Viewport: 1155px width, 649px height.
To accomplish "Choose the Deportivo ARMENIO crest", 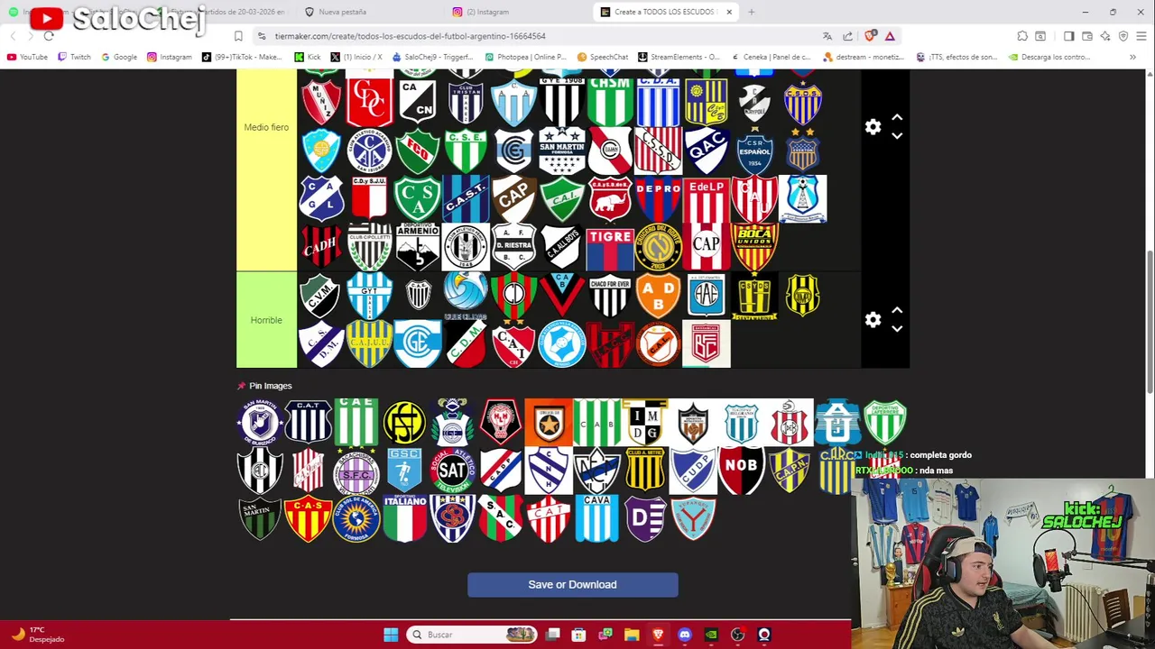I will coord(418,248).
